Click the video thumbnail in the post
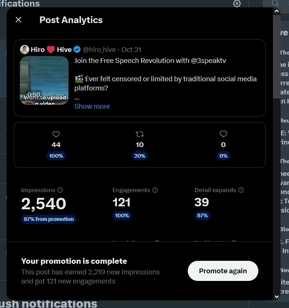 pyautogui.click(x=44, y=80)
